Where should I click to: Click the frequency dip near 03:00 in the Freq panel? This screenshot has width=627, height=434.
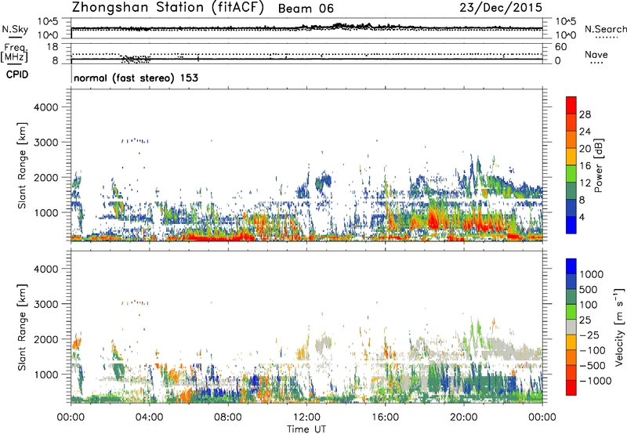point(136,59)
